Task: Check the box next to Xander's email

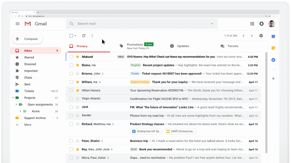Action: [71, 115]
